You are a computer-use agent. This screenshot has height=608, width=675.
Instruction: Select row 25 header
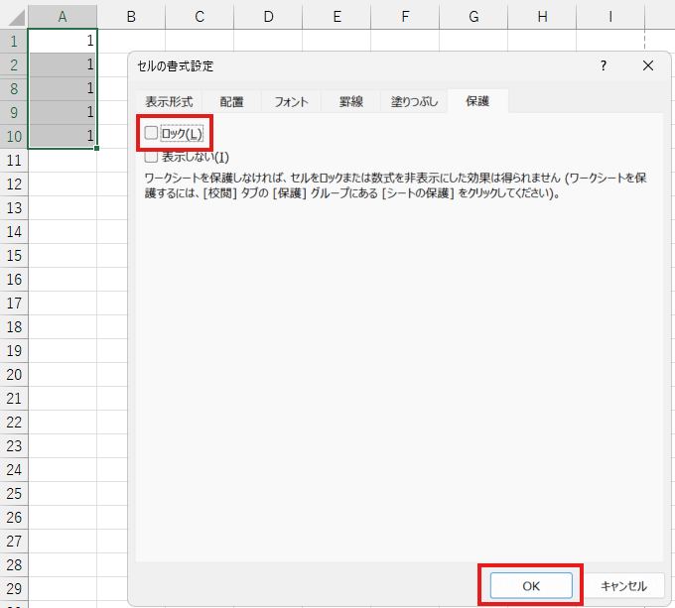[14, 493]
